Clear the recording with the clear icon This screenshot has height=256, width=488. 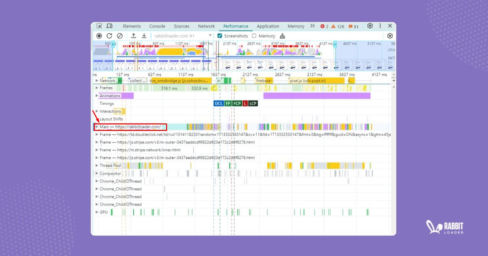(120, 36)
